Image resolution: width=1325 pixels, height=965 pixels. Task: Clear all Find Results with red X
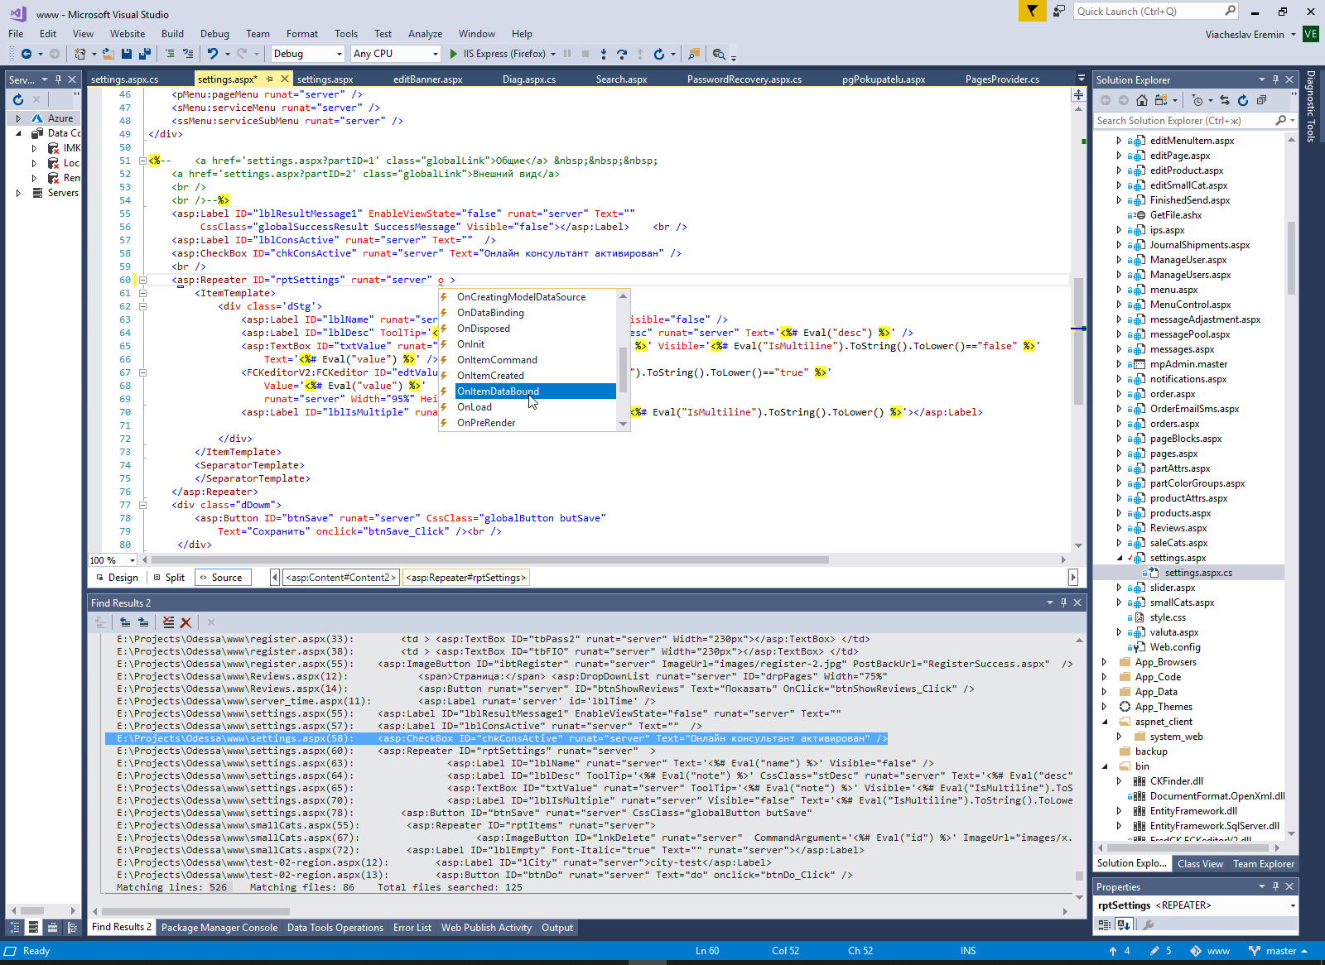pyautogui.click(x=185, y=622)
